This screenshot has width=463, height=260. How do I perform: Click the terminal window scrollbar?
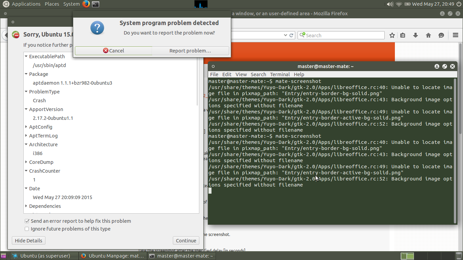point(455,151)
